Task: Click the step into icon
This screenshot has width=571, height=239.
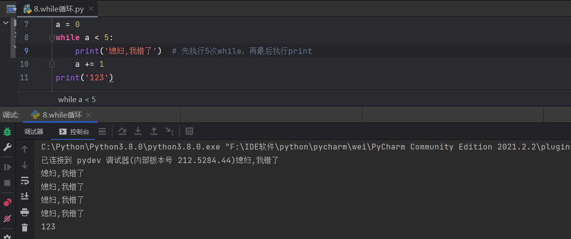Action: coord(138,131)
